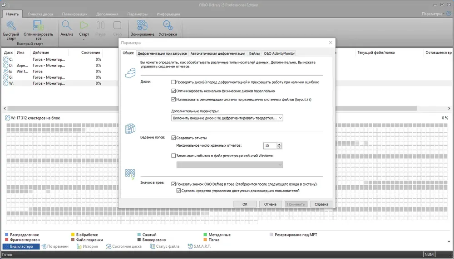454x259 pixels.
Task: Open Состояние диска view
Action: coord(123,246)
